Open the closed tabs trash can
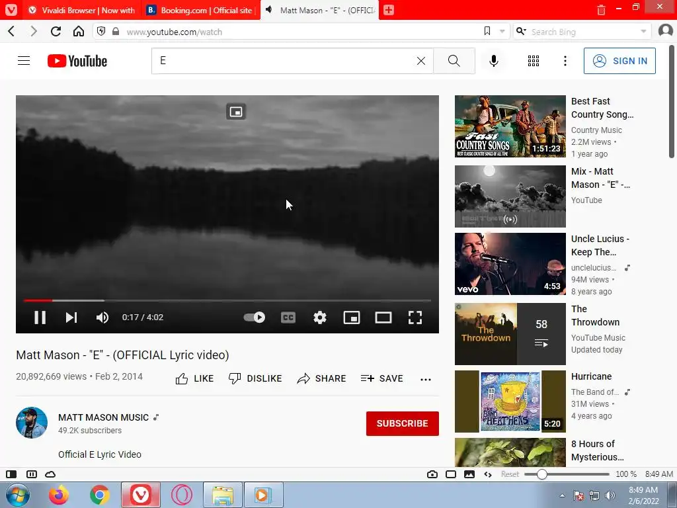 tap(601, 9)
